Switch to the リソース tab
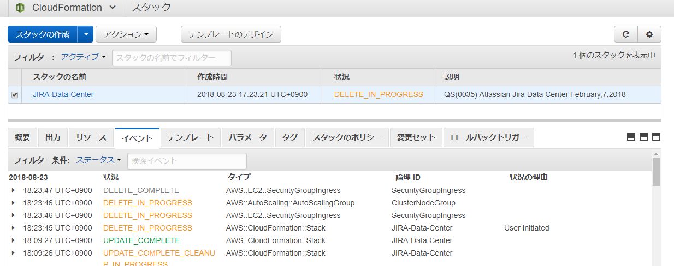 [x=91, y=137]
